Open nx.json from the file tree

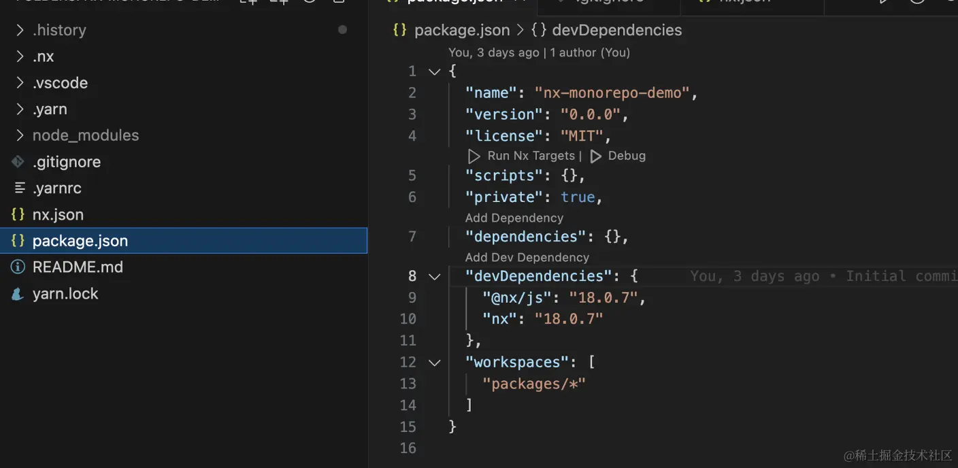pos(184,214)
